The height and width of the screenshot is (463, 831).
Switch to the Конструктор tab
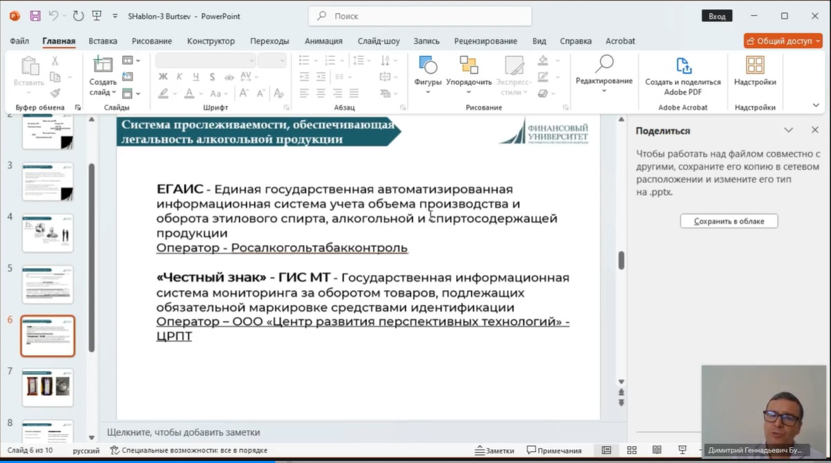coord(211,41)
